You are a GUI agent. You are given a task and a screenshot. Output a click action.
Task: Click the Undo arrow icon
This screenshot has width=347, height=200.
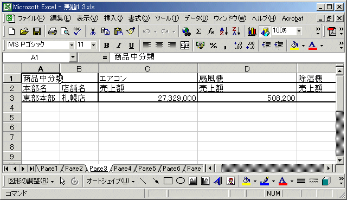tap(146, 31)
